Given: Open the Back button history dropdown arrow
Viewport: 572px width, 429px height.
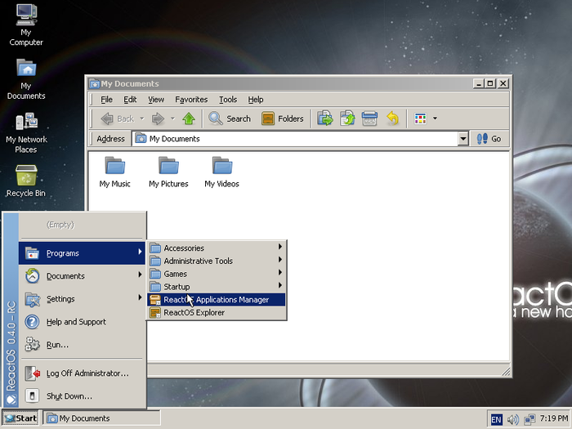Looking at the screenshot, I should (141, 118).
